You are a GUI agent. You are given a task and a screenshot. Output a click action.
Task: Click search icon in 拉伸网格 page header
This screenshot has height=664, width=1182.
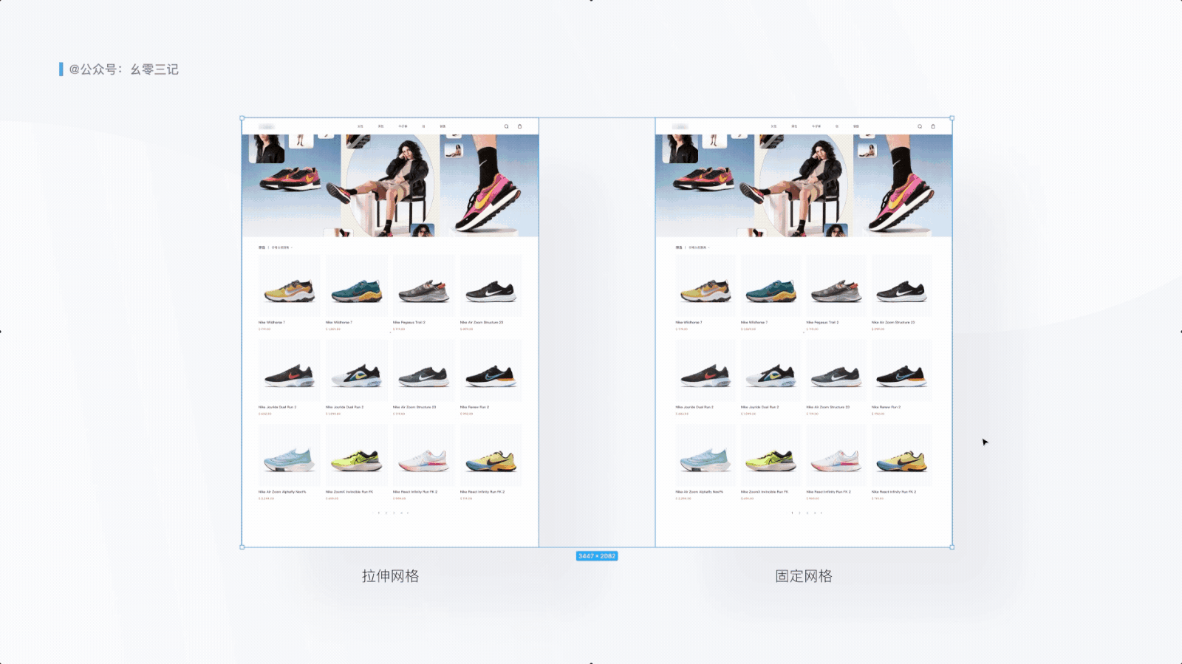click(x=506, y=126)
